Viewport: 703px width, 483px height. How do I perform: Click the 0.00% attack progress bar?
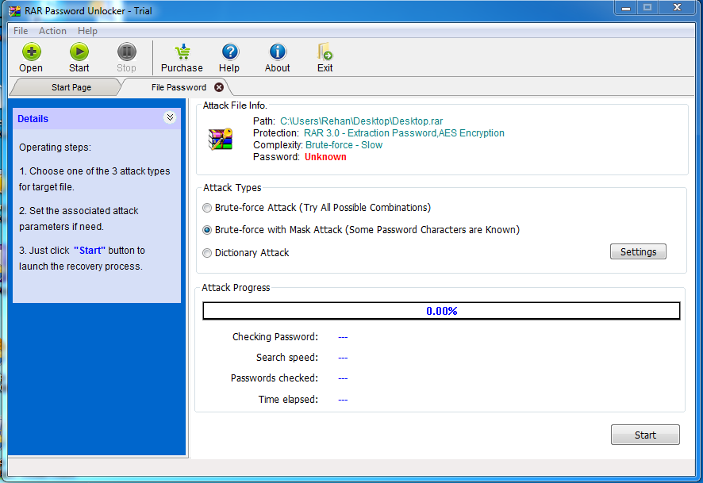(x=441, y=311)
